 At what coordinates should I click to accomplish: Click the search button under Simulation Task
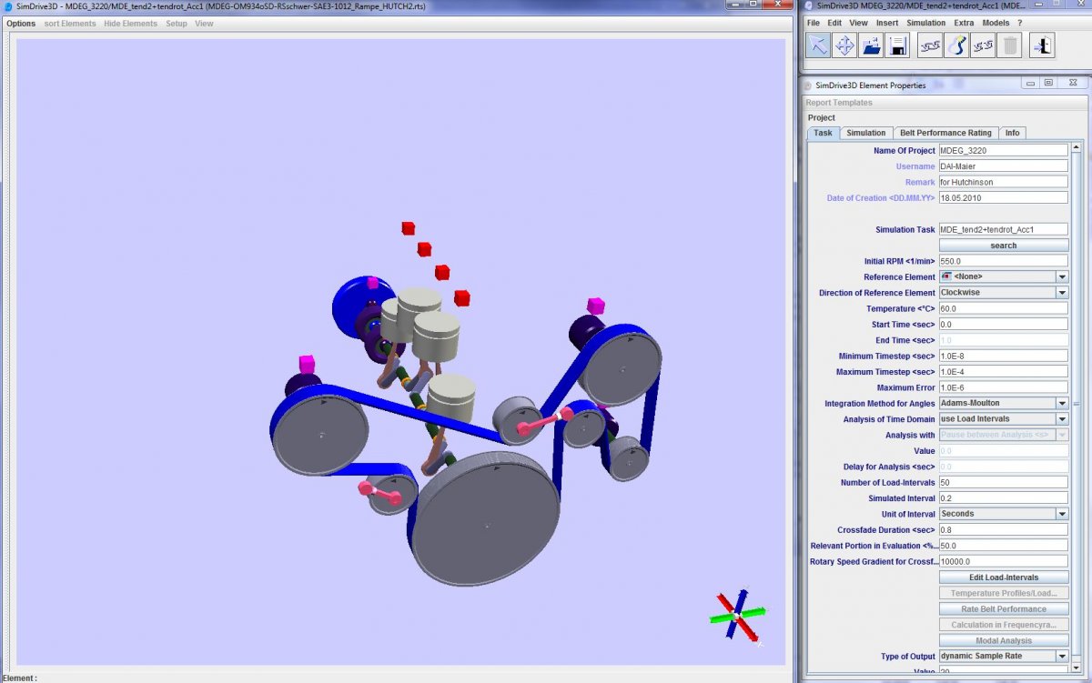(1004, 246)
